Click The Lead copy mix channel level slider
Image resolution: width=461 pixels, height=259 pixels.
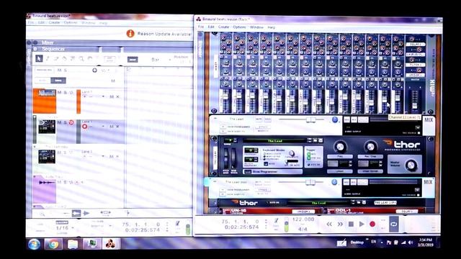click(x=310, y=182)
